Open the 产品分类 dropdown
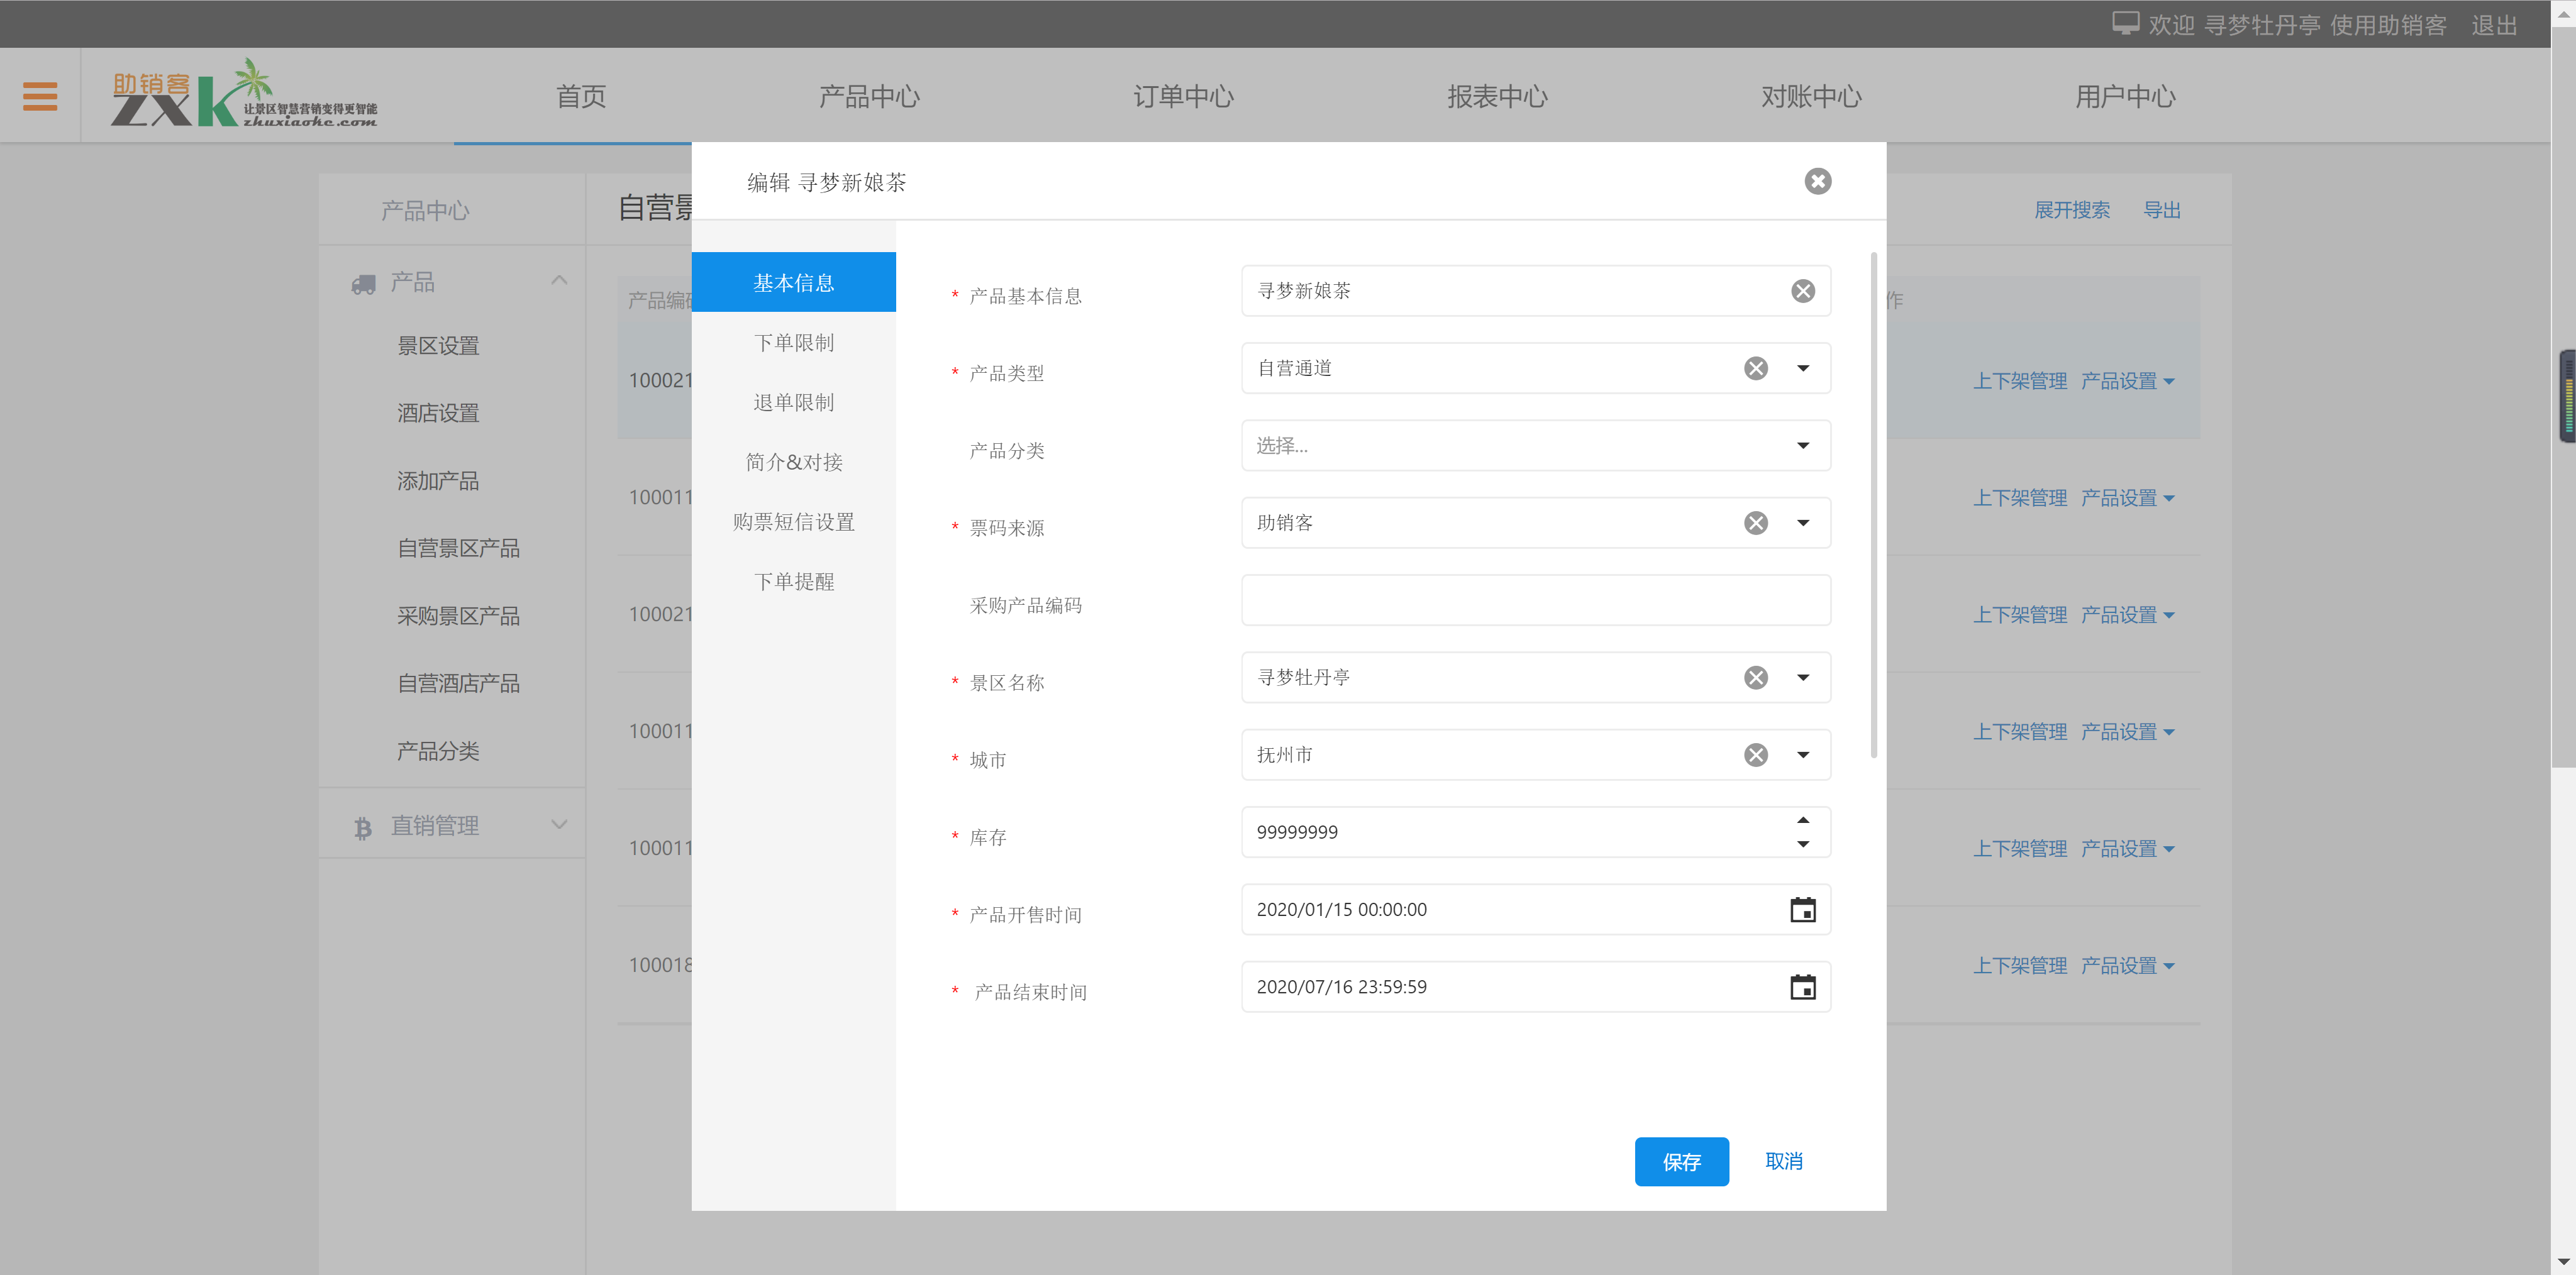 [1535, 446]
